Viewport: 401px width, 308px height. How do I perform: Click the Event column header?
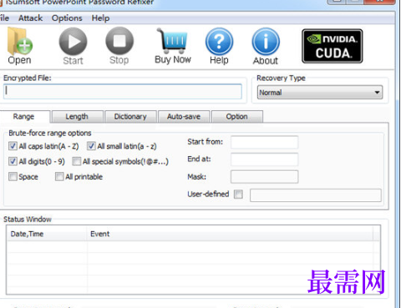230,234
